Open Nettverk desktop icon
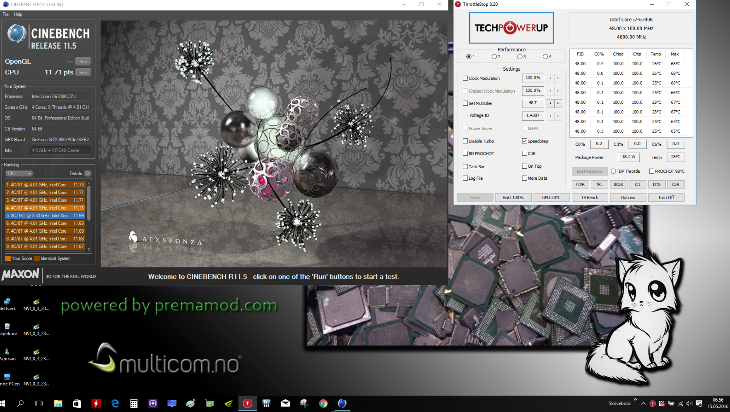The height and width of the screenshot is (412, 730). 7,305
